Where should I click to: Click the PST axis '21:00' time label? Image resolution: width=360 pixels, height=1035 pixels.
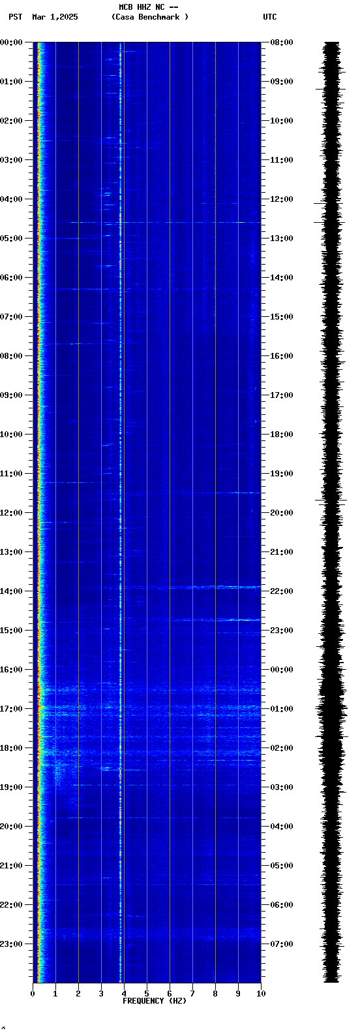click(x=11, y=866)
